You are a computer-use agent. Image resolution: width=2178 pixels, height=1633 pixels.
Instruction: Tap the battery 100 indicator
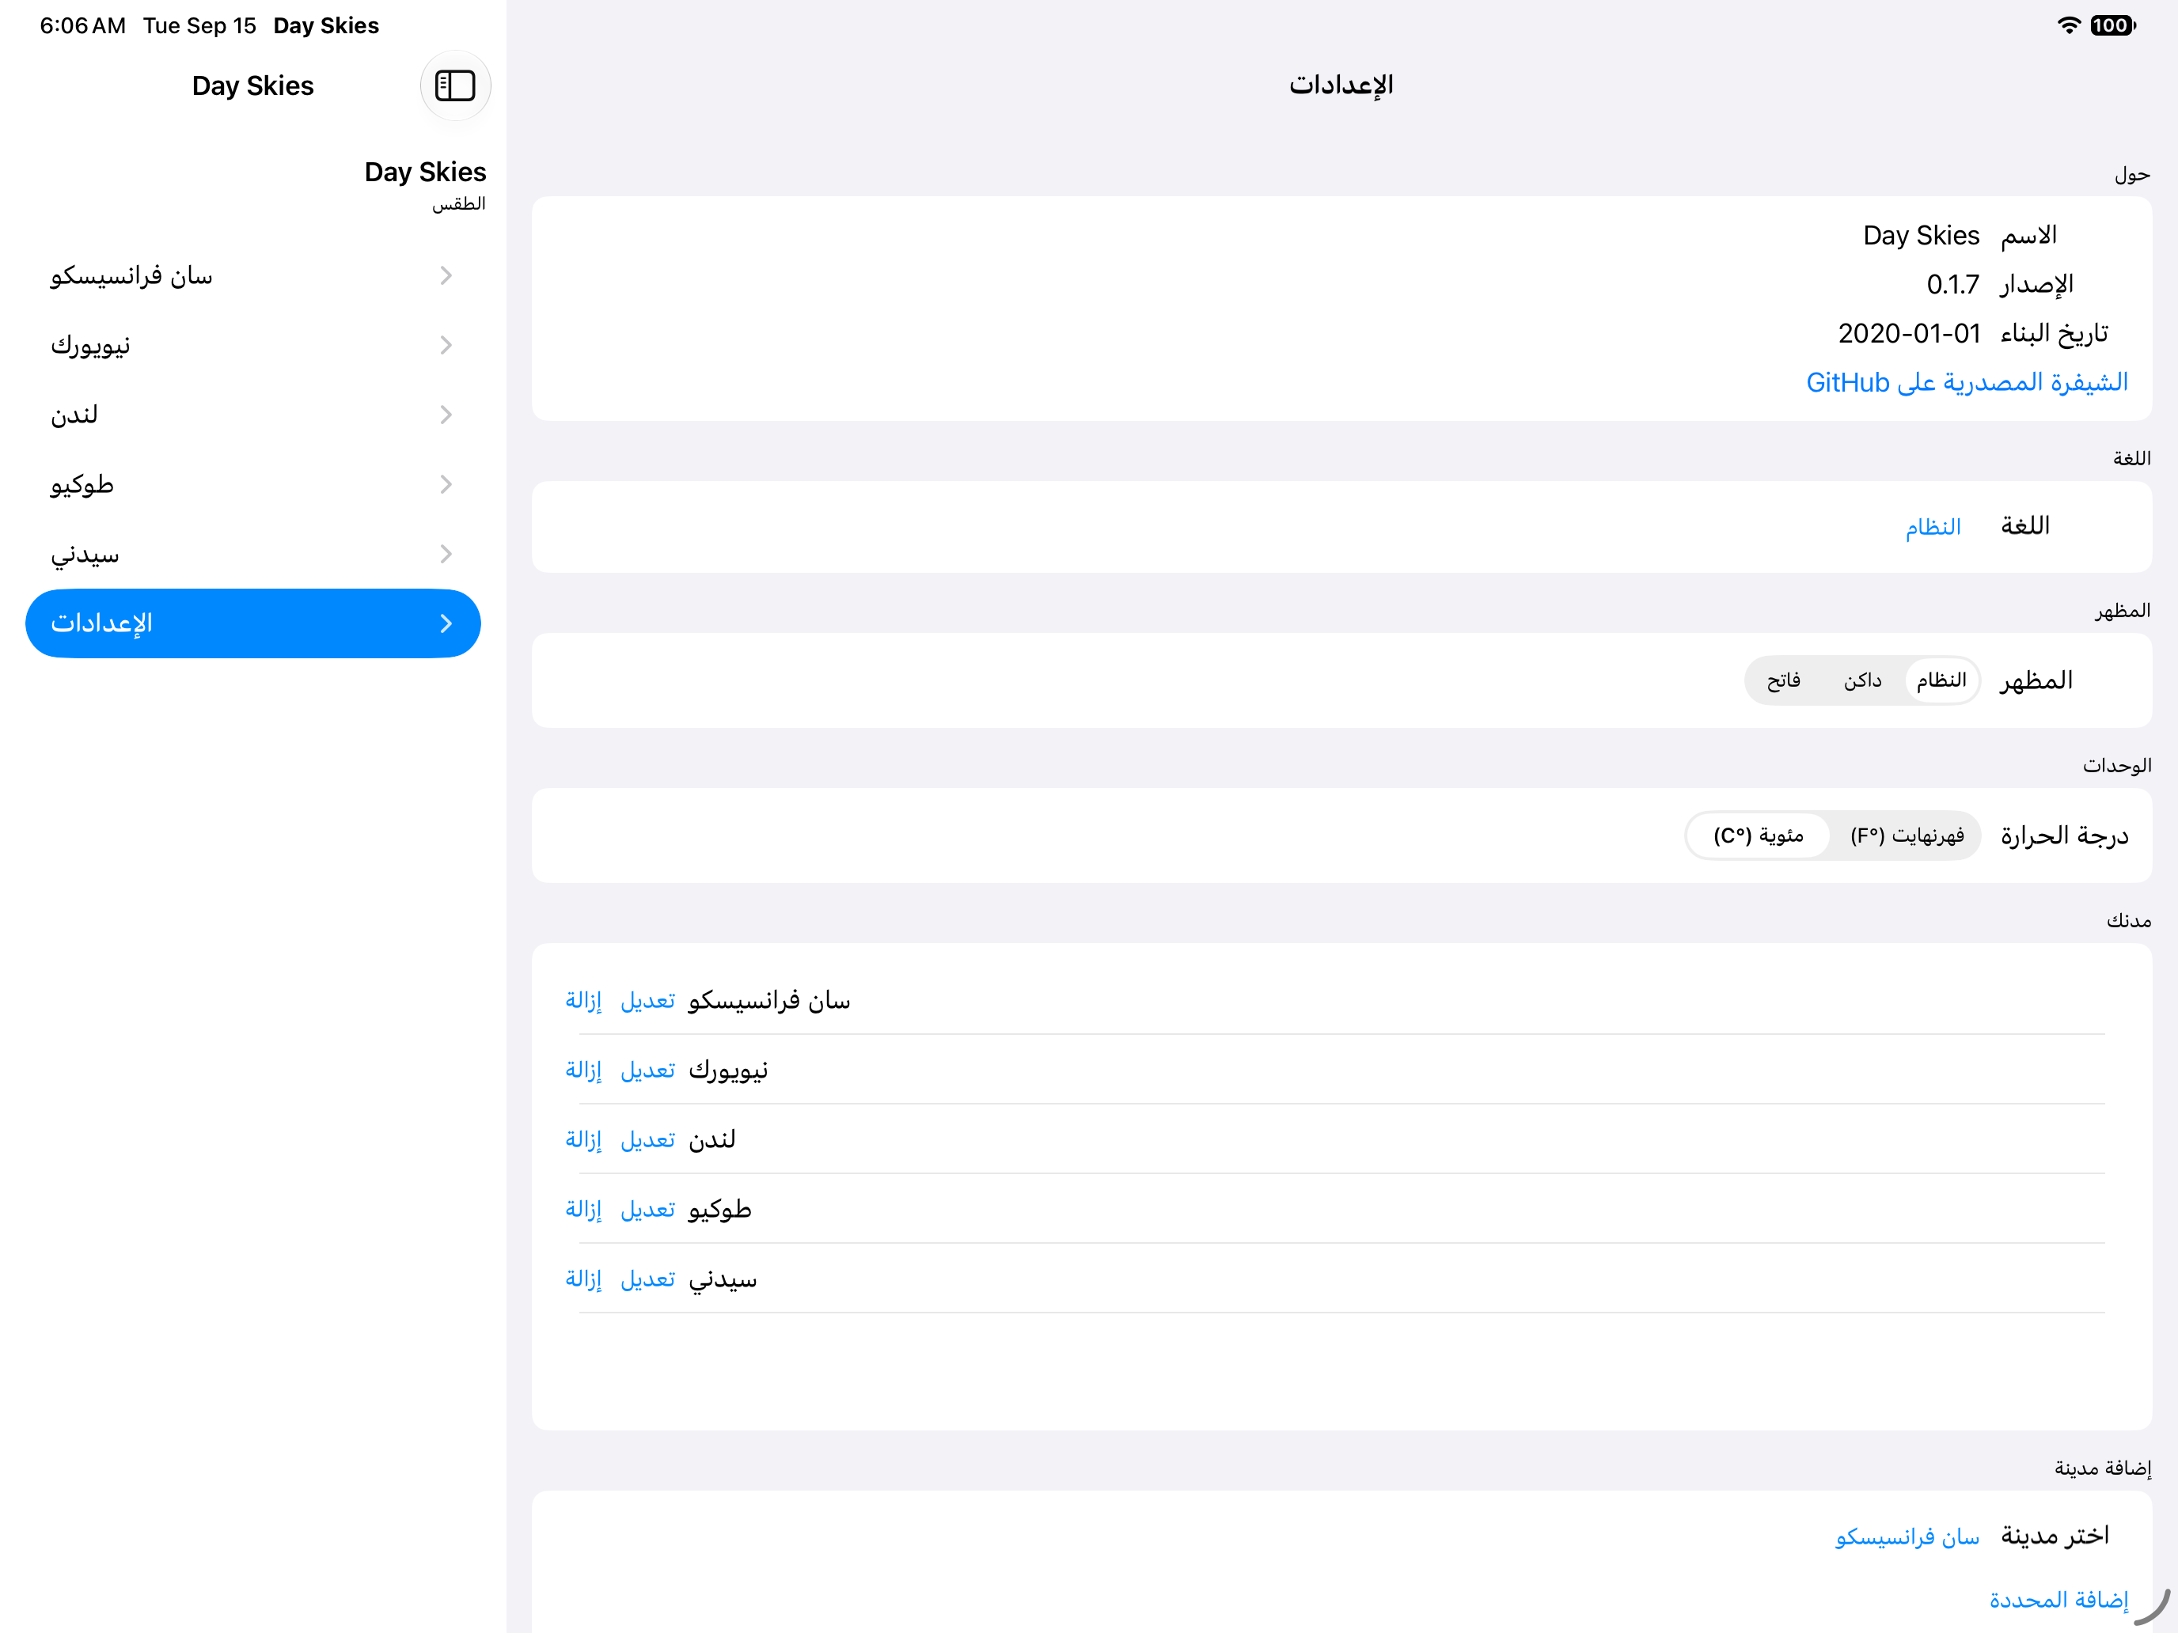2112,25
